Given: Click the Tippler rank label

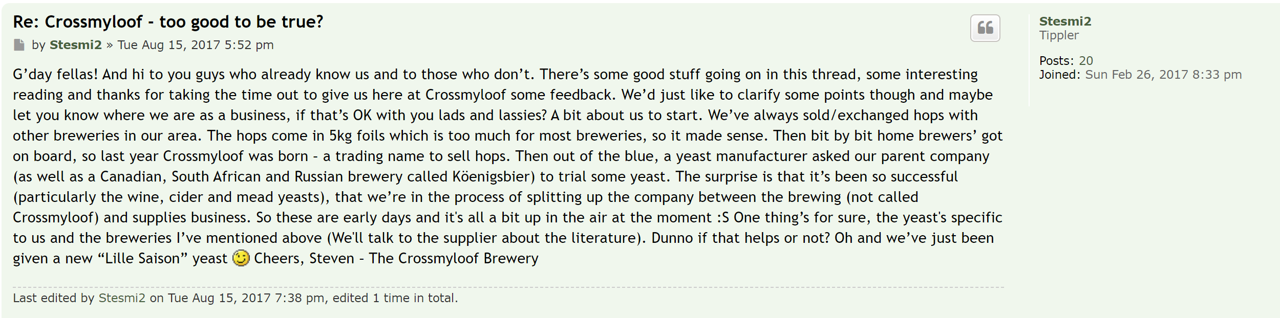Looking at the screenshot, I should coord(1058,35).
